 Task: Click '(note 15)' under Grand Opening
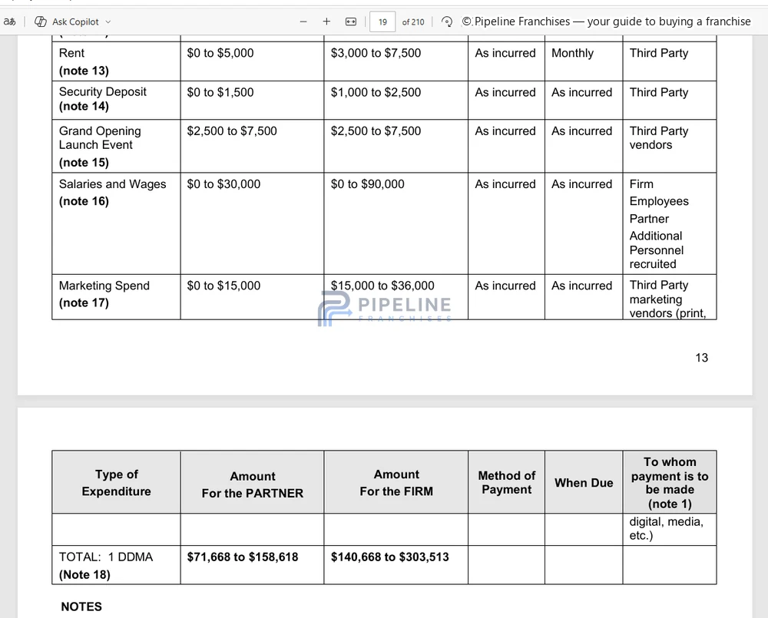pyautogui.click(x=84, y=162)
